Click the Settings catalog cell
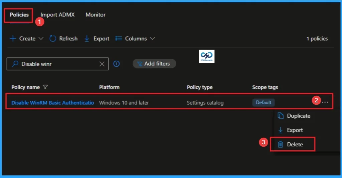The image size is (342, 178). (205, 103)
